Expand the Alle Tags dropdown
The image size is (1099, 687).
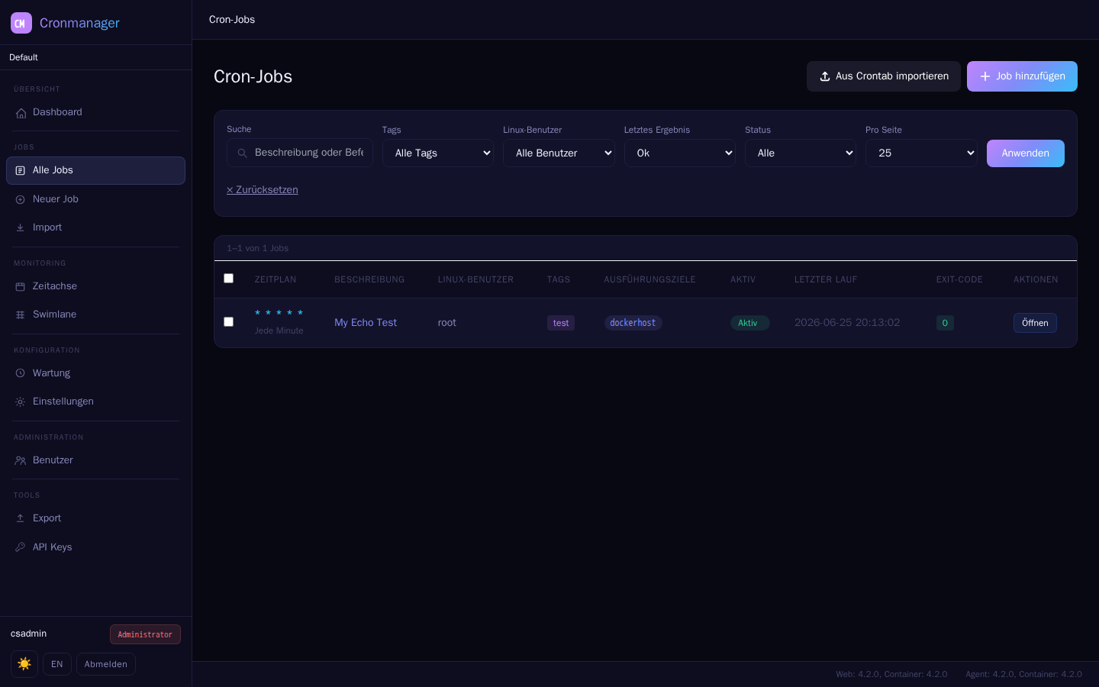[x=438, y=153]
